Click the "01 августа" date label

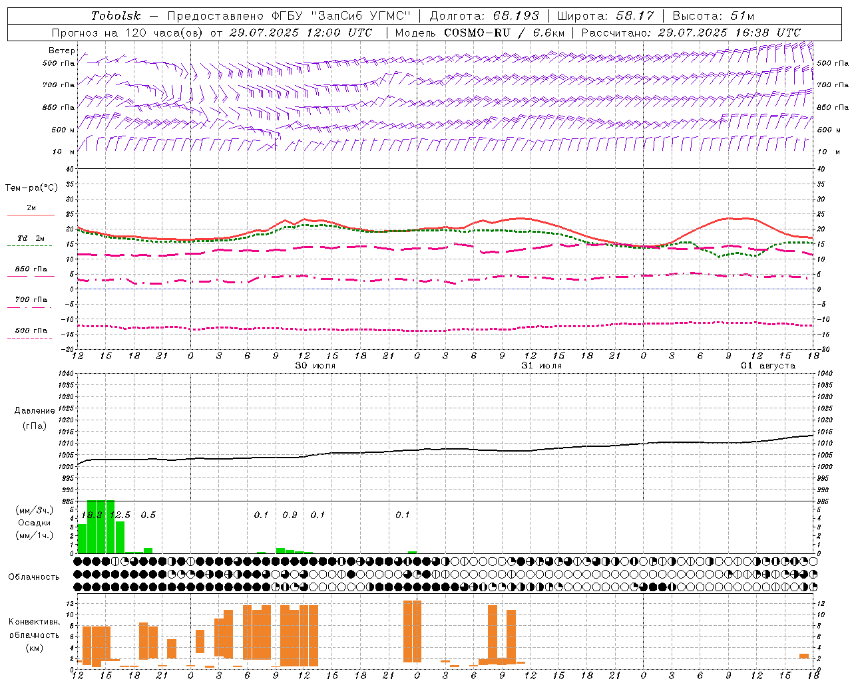(x=768, y=366)
